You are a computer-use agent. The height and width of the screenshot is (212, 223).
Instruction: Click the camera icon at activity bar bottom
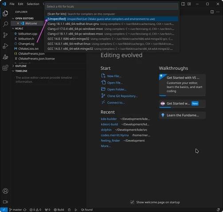[x=5, y=202]
